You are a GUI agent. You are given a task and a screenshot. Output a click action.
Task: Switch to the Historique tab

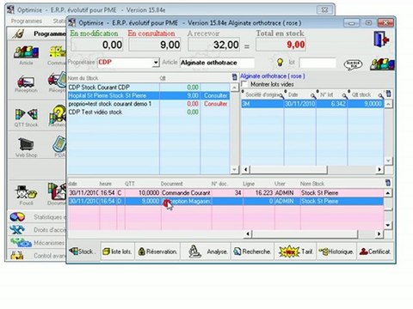(336, 251)
